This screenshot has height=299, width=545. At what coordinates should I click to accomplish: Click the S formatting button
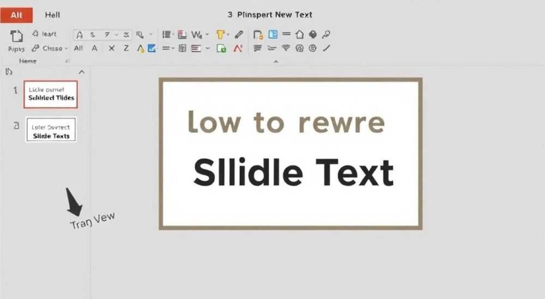[x=93, y=34]
